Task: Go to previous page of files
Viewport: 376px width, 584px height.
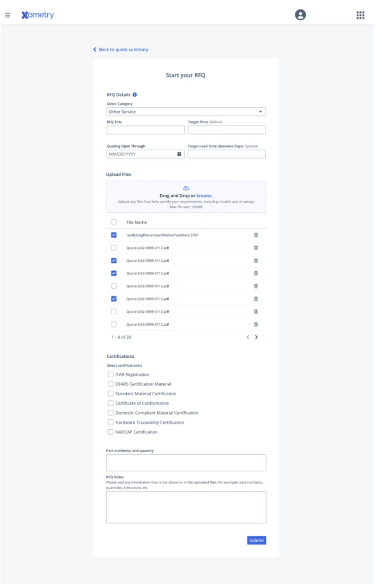Action: [248, 337]
